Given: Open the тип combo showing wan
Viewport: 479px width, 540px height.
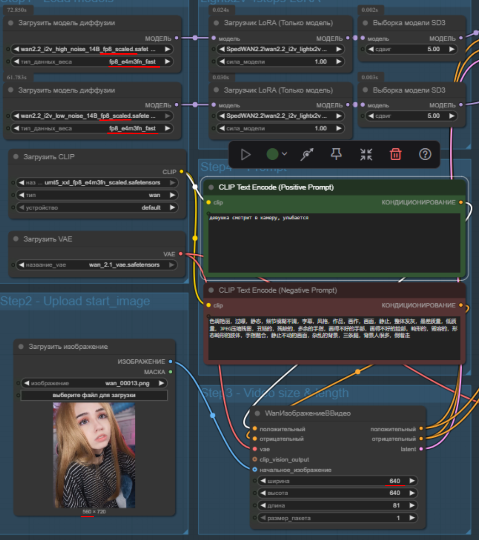Looking at the screenshot, I should (x=97, y=195).
